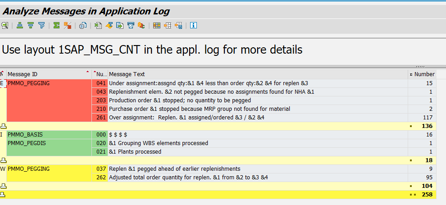Screen dimensions: 446x205
Task: Select the yellow warning PMMO_PEGGING cell
Action: (49, 173)
